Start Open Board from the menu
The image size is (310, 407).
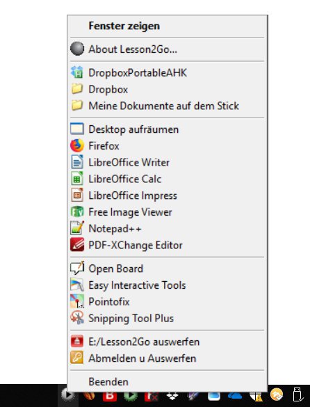[x=168, y=269]
